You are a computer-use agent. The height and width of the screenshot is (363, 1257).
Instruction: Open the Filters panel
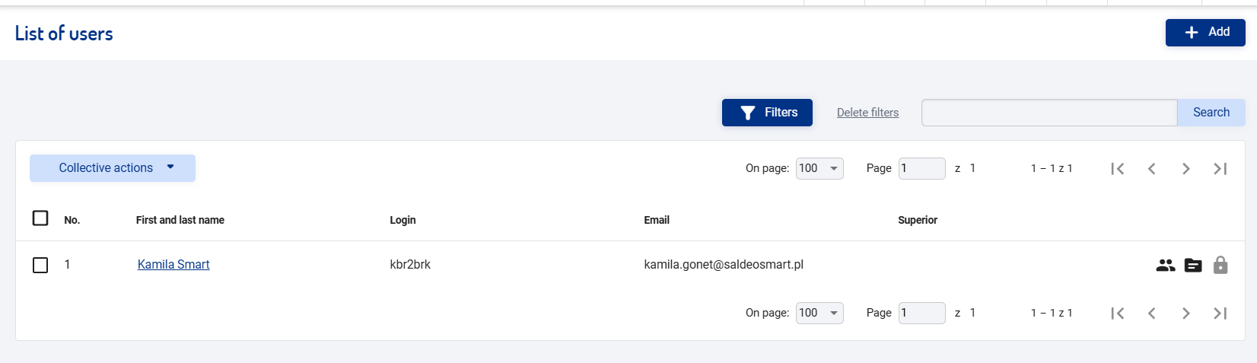click(x=767, y=113)
